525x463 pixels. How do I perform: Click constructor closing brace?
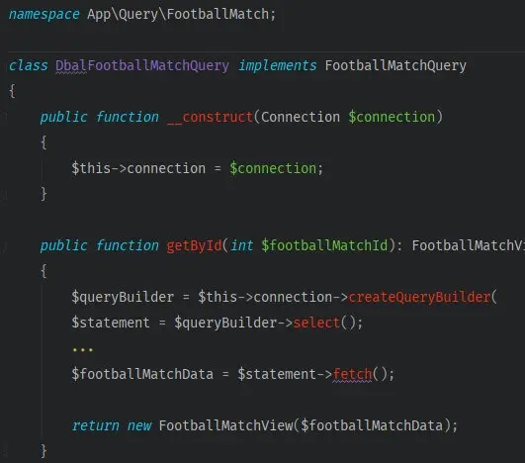coord(44,194)
